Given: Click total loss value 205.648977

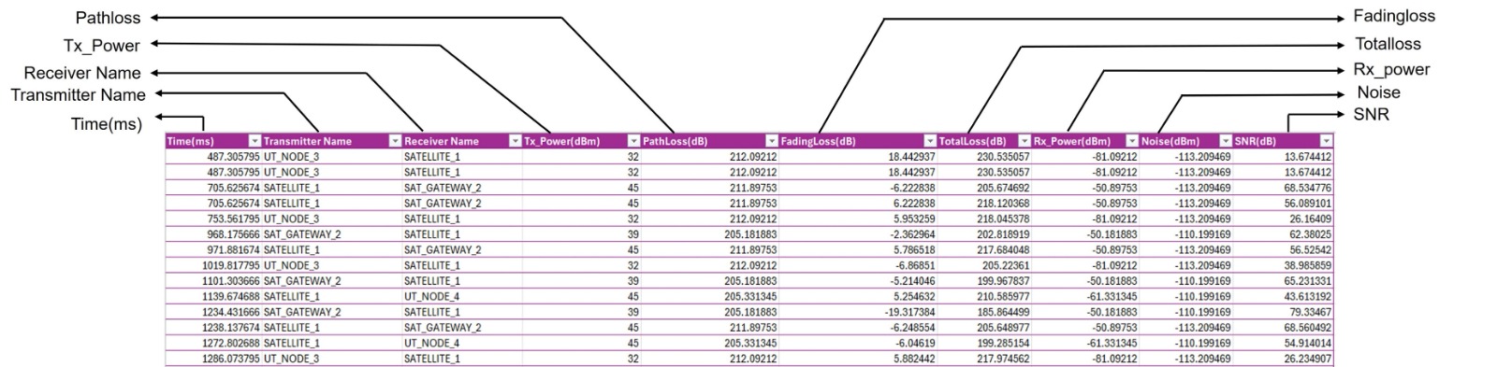Looking at the screenshot, I should pos(1003,328).
